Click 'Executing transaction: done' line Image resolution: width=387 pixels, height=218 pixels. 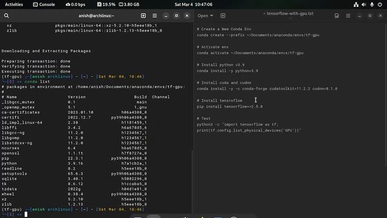[x=36, y=71]
